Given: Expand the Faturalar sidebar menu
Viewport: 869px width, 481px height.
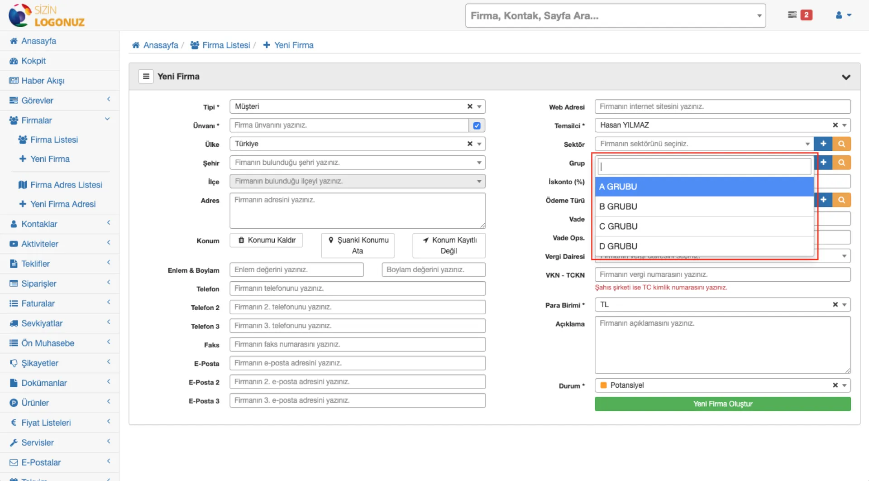Looking at the screenshot, I should tap(59, 304).
